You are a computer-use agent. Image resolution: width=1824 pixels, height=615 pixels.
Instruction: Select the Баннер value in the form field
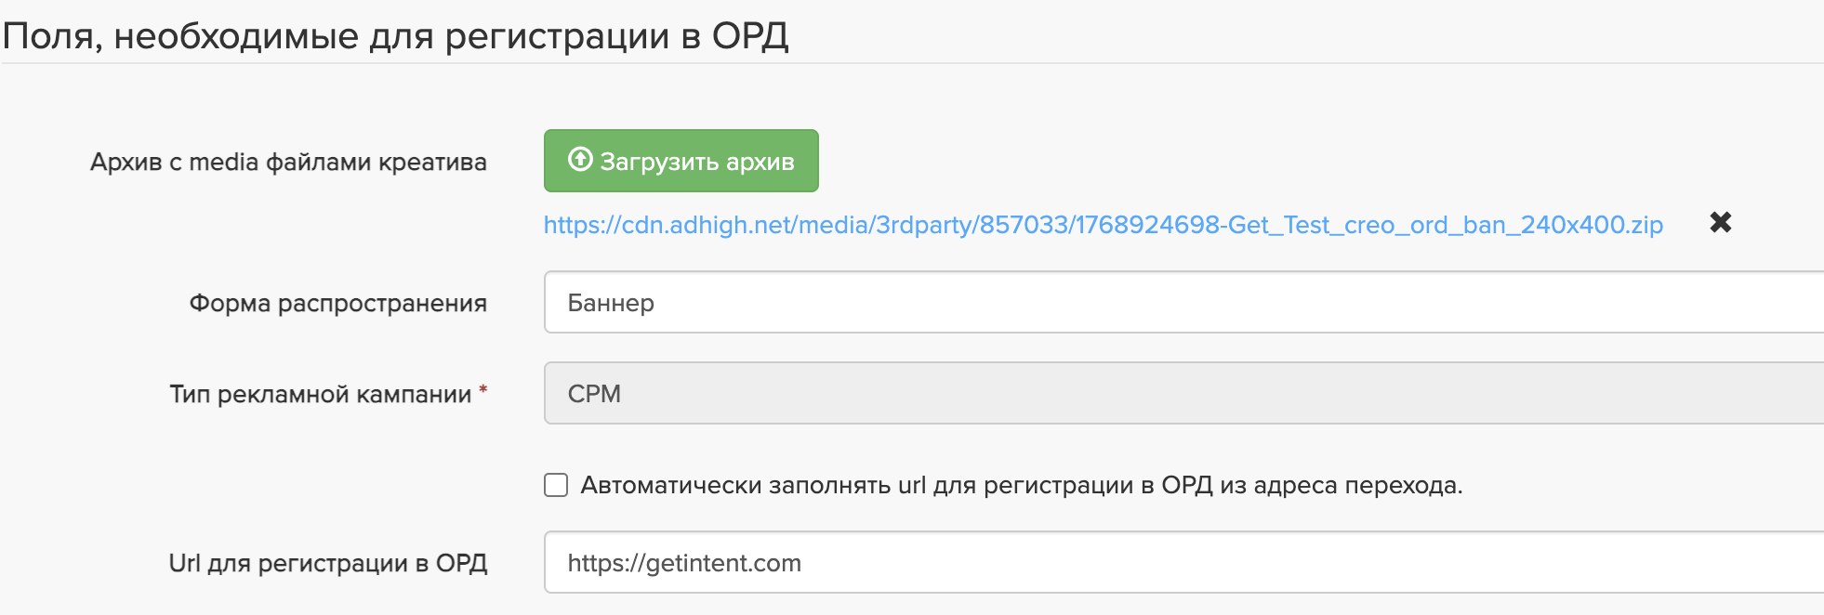click(611, 304)
